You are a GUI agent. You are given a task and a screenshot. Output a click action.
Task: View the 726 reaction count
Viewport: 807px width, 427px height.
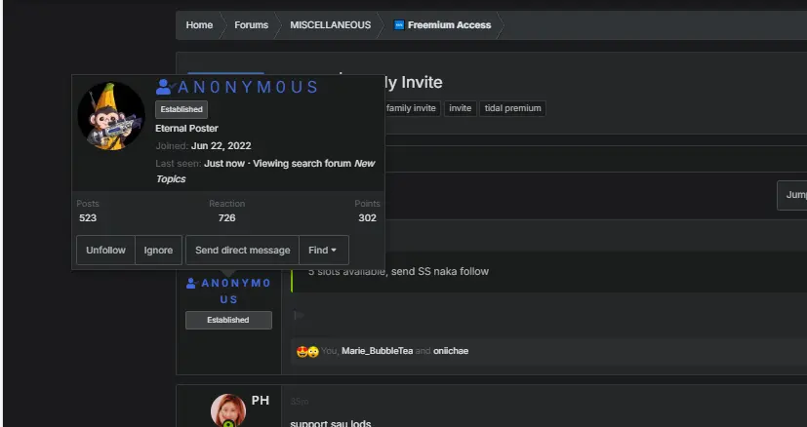226,218
